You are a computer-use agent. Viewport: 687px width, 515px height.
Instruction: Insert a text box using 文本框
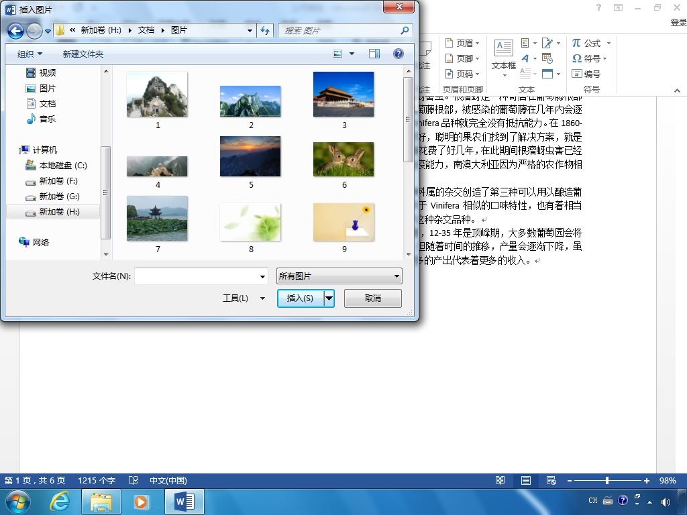click(x=503, y=58)
